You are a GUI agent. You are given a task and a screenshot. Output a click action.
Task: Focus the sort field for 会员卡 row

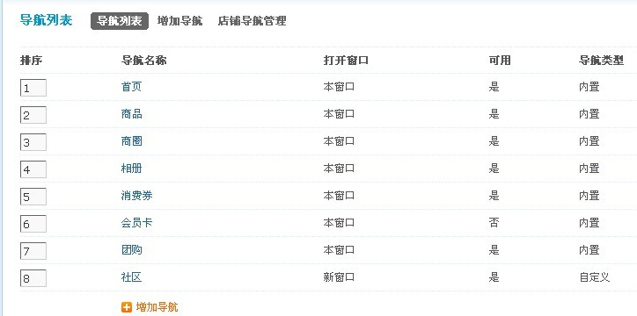click(x=33, y=224)
